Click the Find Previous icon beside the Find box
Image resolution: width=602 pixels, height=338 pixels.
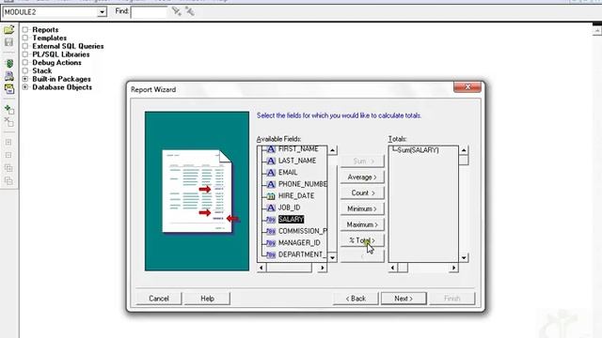coord(190,11)
